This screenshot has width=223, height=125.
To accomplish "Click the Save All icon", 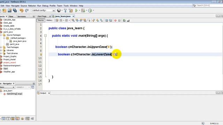I will click(15, 10).
